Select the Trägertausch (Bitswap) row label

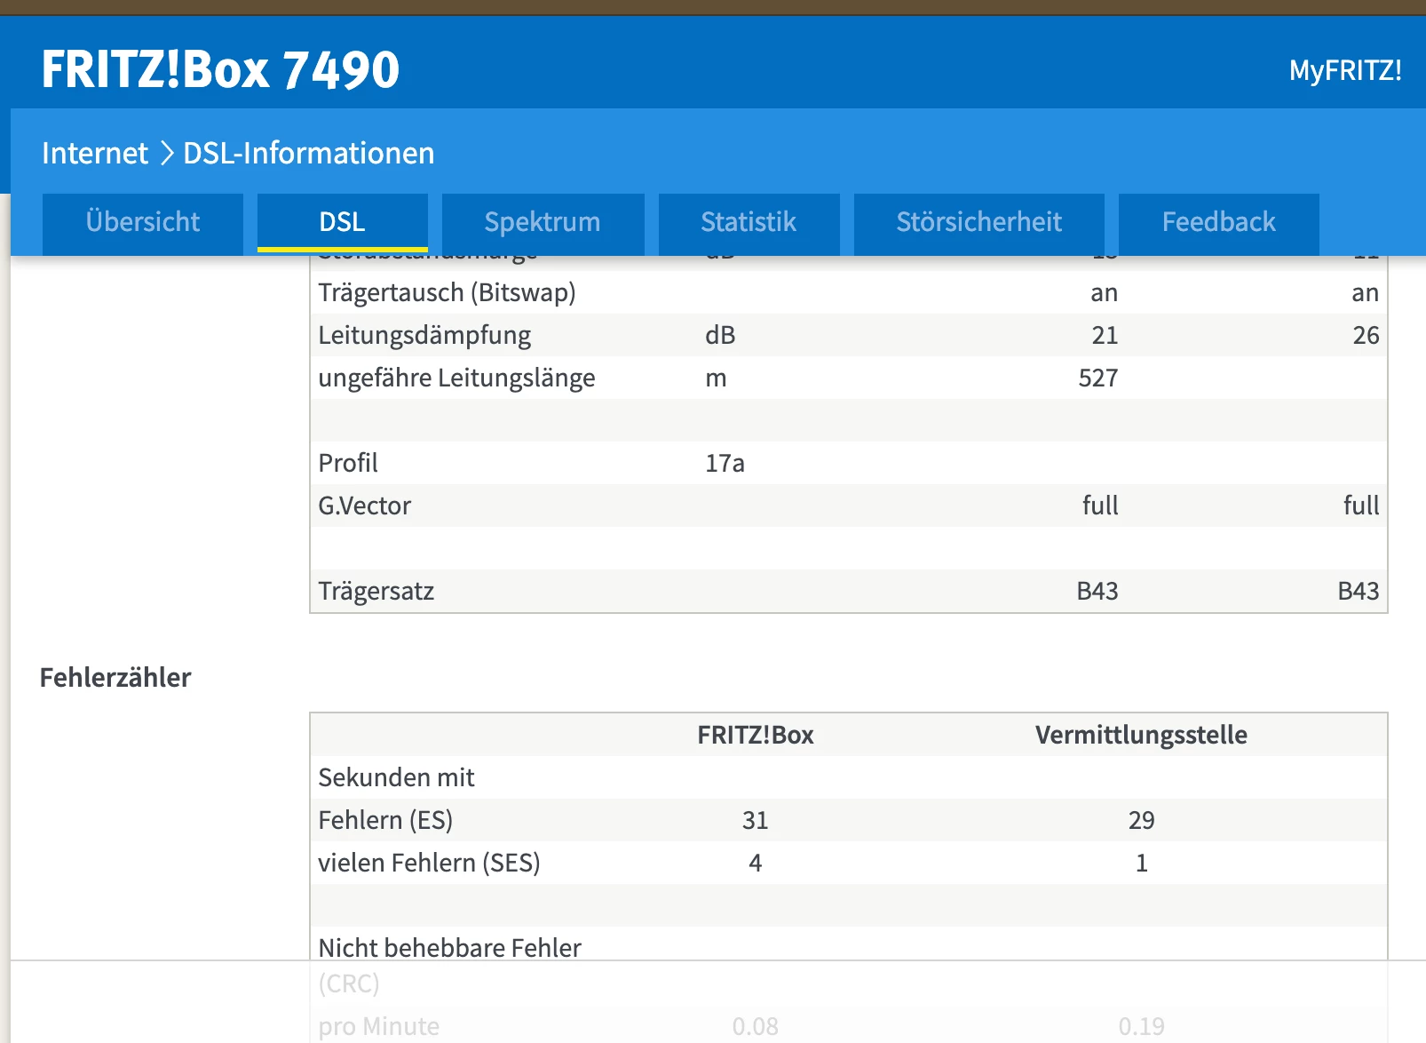click(x=447, y=292)
